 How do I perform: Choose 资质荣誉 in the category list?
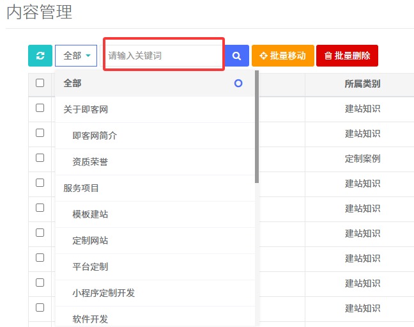tap(90, 162)
